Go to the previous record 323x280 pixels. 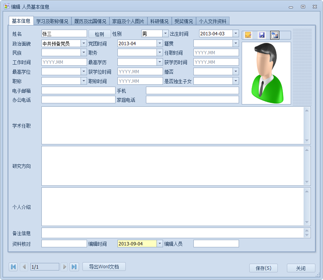click(24, 267)
